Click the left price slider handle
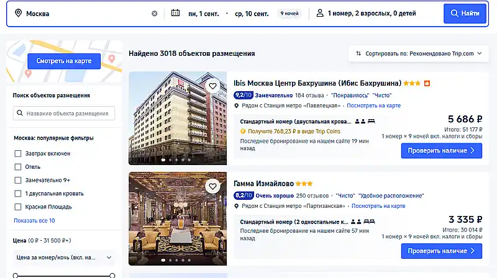This screenshot has height=278, width=497. 15,276
